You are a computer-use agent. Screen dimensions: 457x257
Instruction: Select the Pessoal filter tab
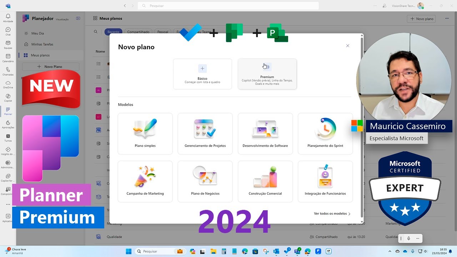163,32
